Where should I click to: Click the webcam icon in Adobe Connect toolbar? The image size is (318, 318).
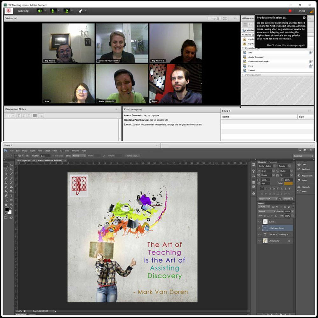point(67,11)
